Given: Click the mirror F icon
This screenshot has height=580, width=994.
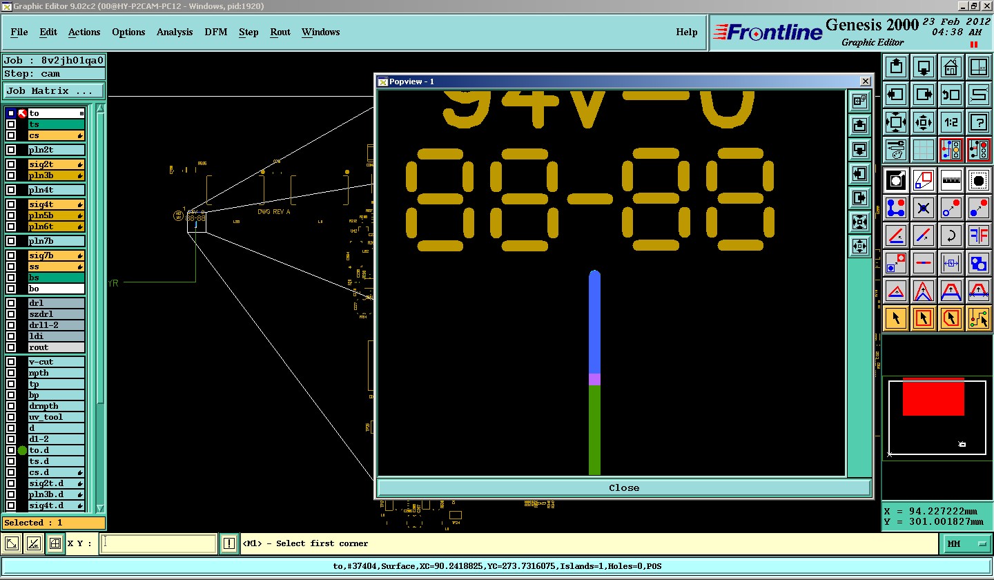Looking at the screenshot, I should (x=979, y=235).
